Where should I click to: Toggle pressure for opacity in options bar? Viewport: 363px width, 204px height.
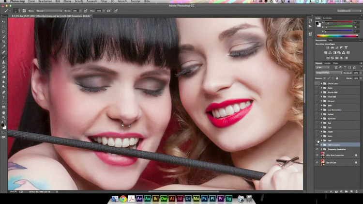(86, 11)
